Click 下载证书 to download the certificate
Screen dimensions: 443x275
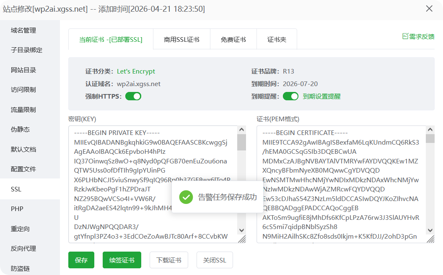pyautogui.click(x=168, y=260)
